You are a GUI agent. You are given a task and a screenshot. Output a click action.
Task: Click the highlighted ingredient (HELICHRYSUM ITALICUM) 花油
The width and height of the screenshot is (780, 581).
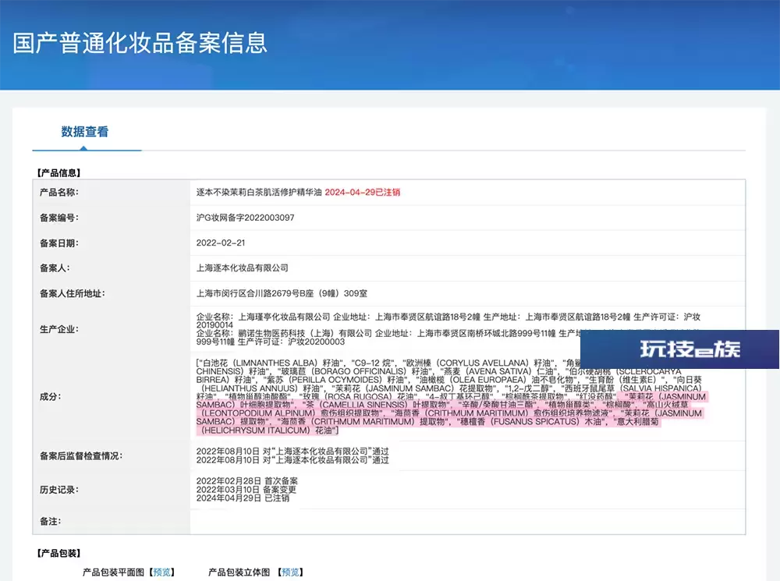[266, 430]
